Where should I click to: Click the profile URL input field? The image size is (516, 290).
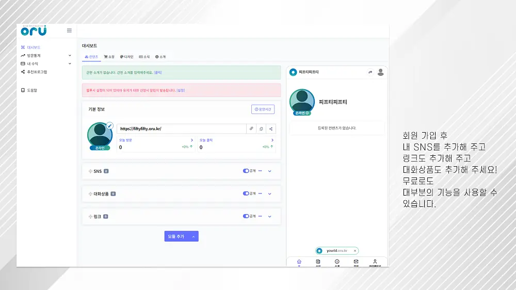(x=181, y=128)
